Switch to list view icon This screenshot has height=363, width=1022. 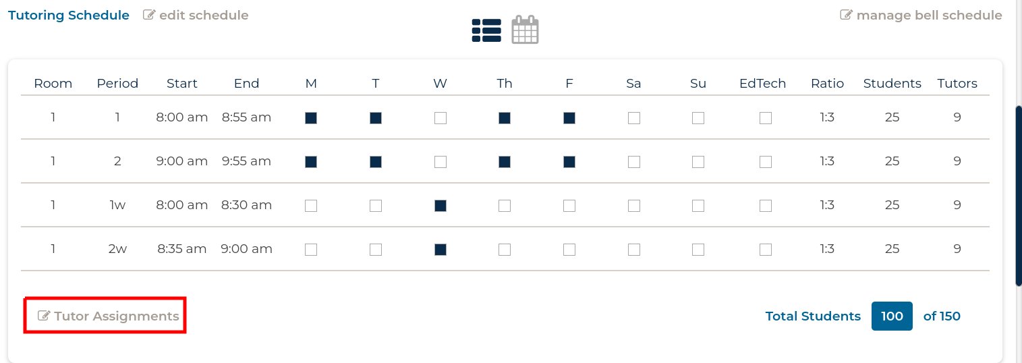click(x=486, y=30)
